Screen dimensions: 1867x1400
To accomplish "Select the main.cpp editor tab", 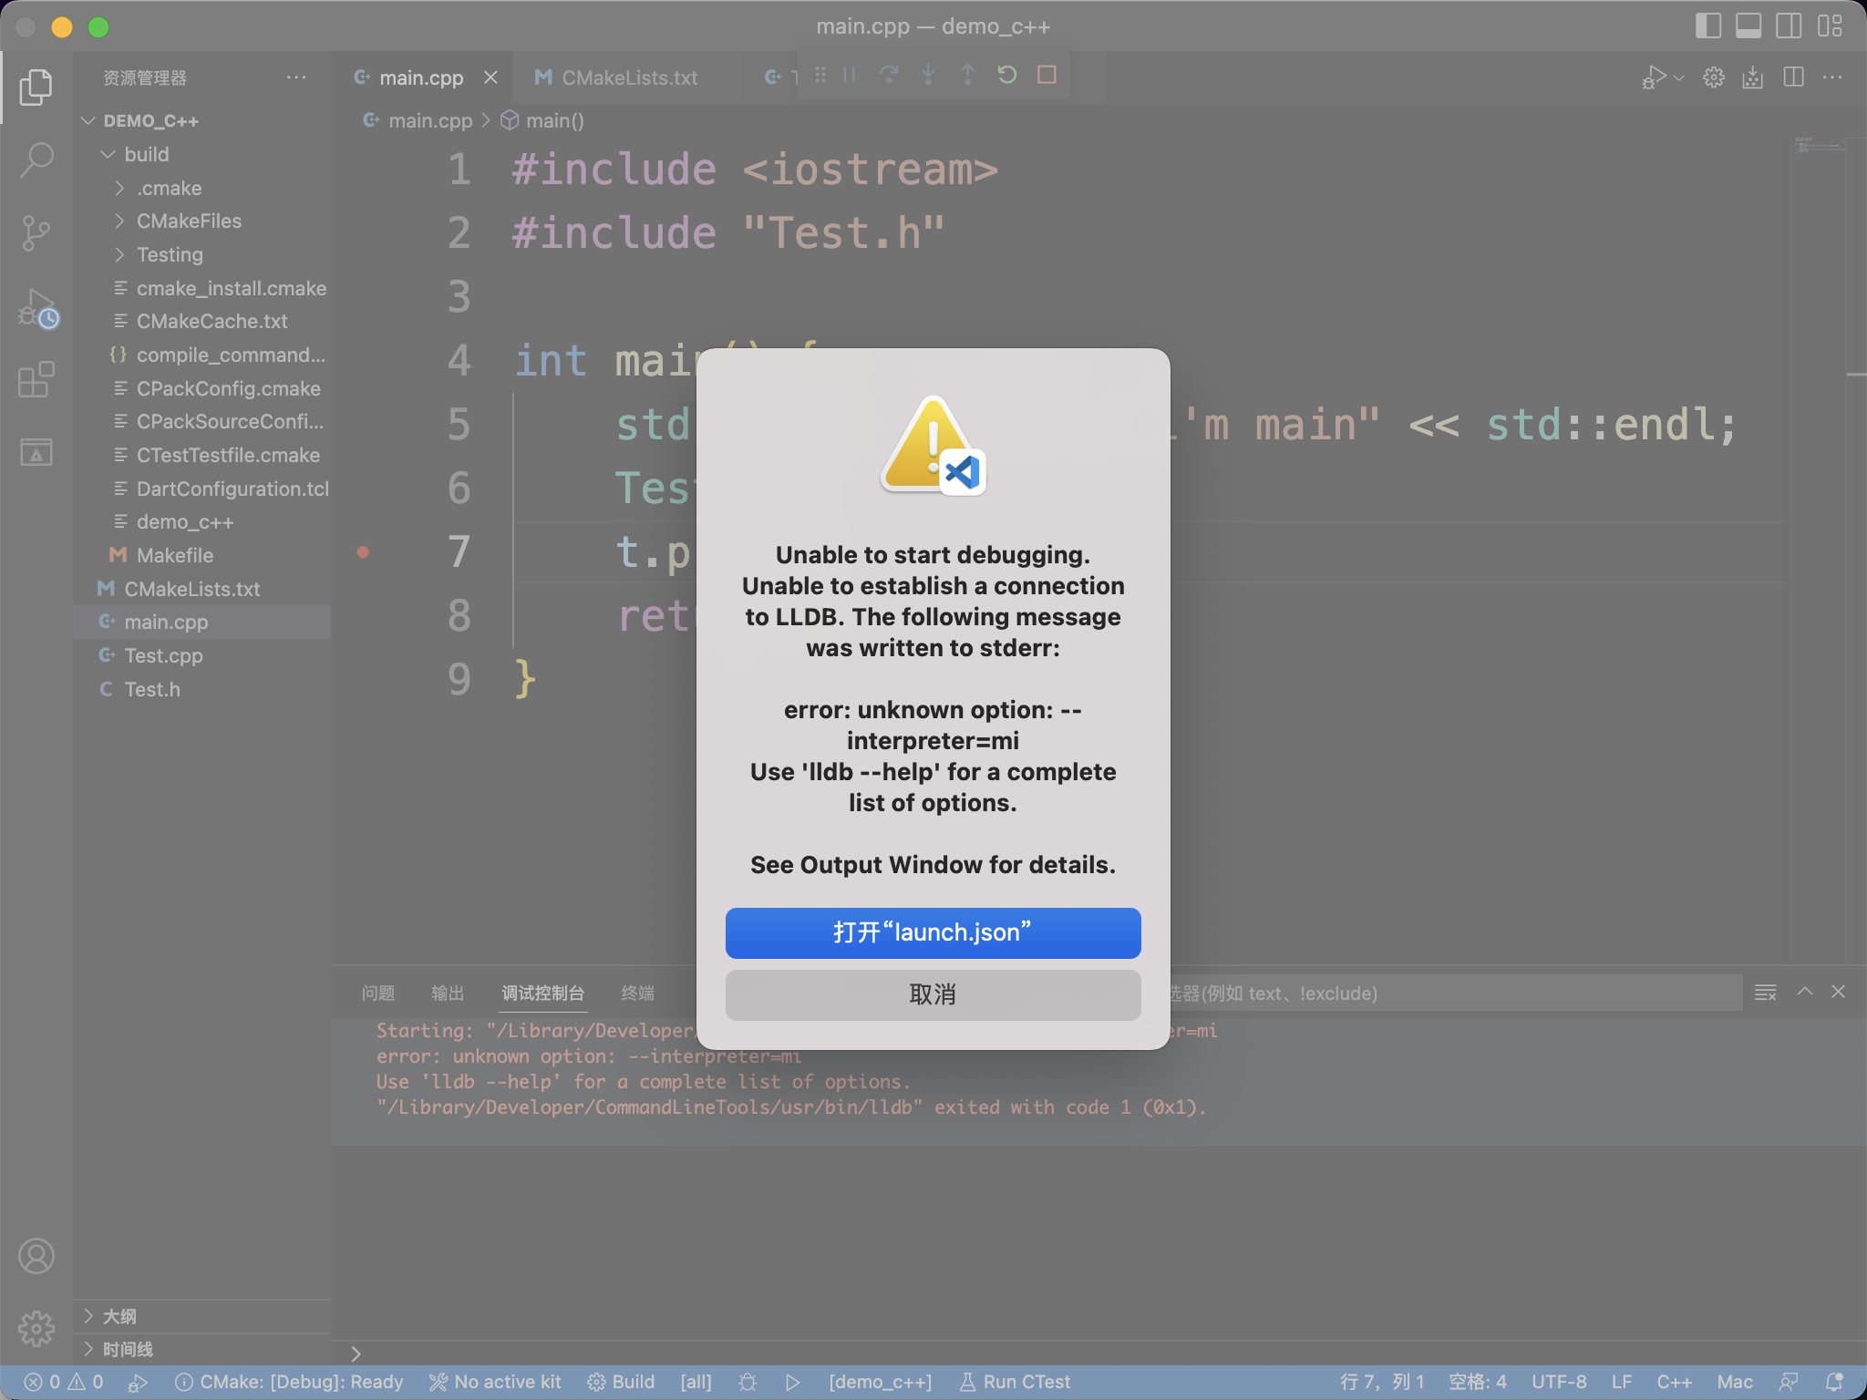I will (x=421, y=77).
